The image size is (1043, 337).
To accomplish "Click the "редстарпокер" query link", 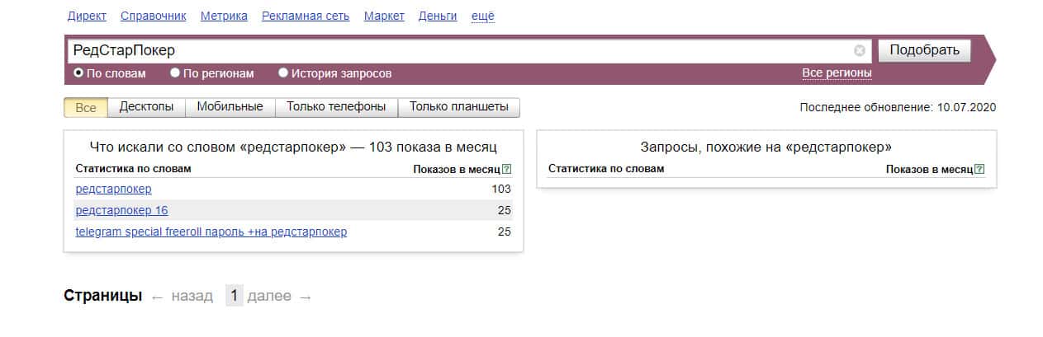I will [x=113, y=190].
